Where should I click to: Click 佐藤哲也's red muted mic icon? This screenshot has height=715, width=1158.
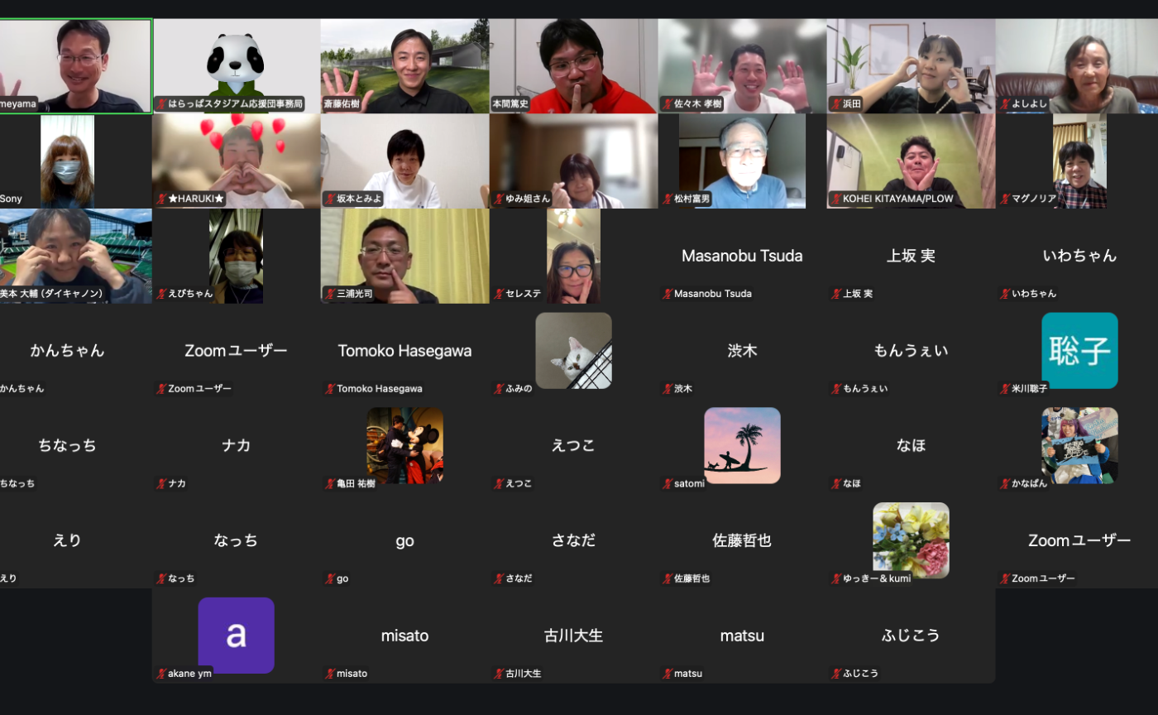pyautogui.click(x=666, y=578)
